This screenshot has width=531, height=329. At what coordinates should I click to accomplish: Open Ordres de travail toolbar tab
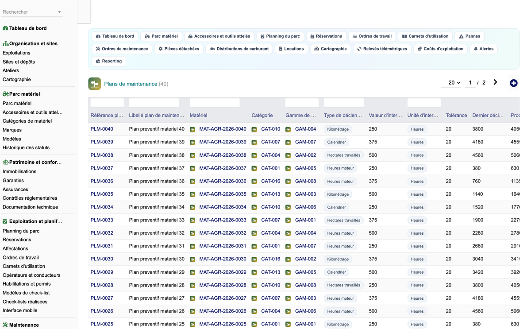372,36
